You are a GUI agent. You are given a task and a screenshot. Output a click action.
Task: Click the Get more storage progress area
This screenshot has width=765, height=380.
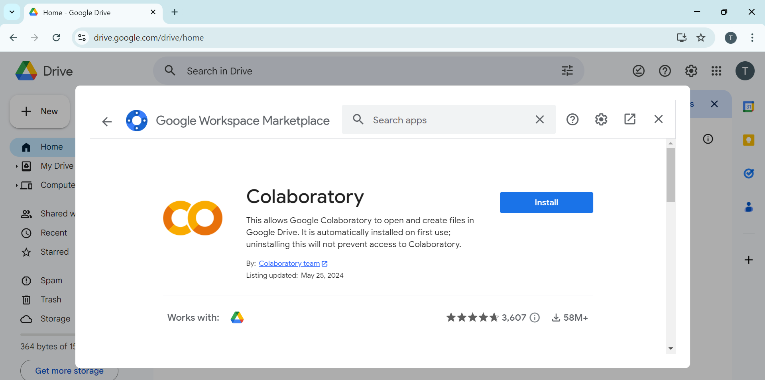coord(69,370)
